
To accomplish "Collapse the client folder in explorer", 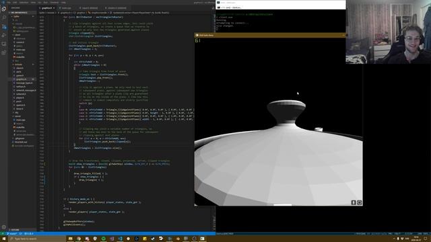I will coord(18,35).
